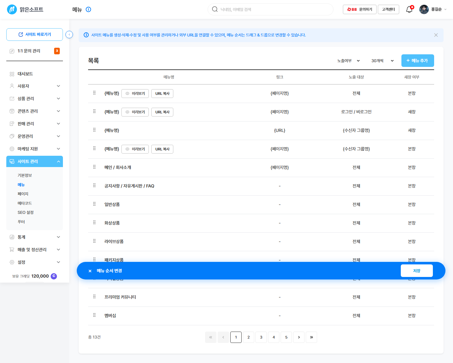The width and height of the screenshot is (453, 363).
Task: Grab the drag handle for 프리미엄 커뮤니티 row
Action: point(94,297)
